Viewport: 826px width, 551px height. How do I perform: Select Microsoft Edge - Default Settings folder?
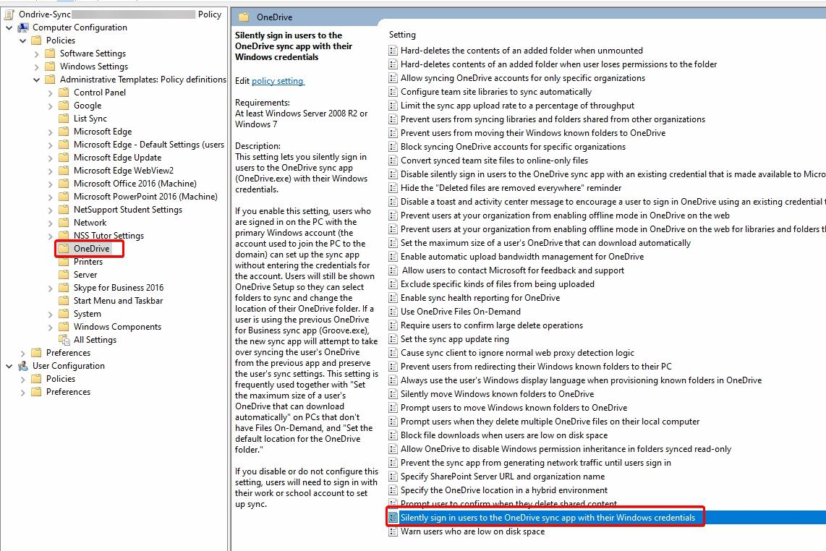[148, 145]
